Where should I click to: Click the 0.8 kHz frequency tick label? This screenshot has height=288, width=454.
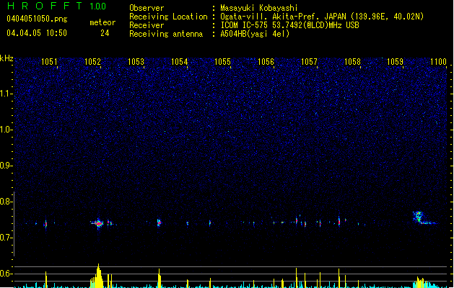click(6, 202)
